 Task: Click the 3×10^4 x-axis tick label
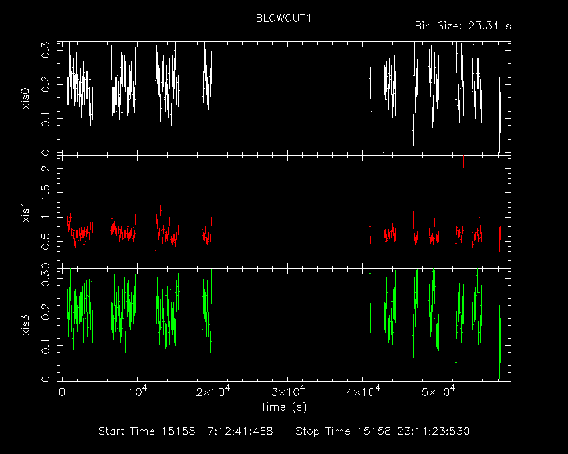click(288, 391)
